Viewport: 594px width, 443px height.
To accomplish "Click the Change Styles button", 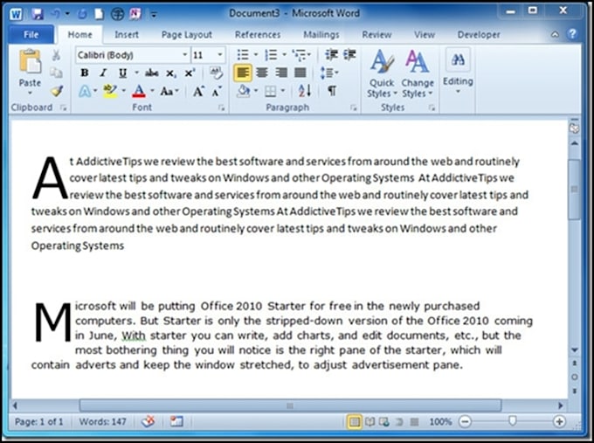I will point(418,74).
